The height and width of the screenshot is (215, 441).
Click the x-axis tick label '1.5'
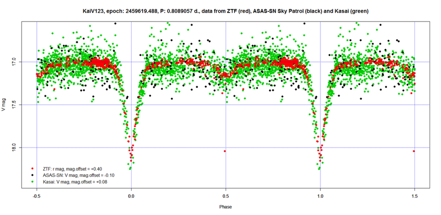(415, 197)
